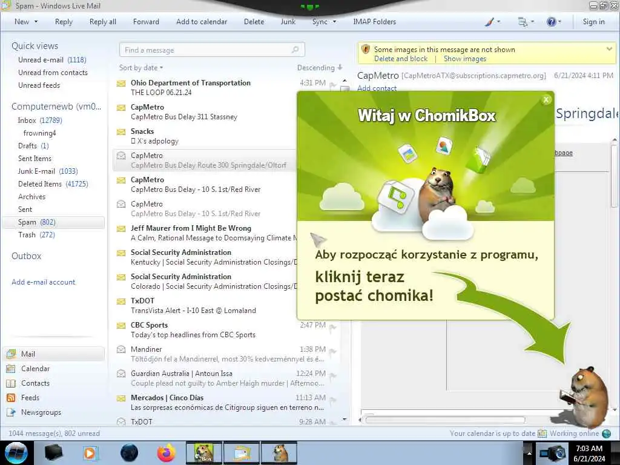Image resolution: width=620 pixels, height=465 pixels.
Task: Open ChomikBox taskbar button
Action: [x=204, y=453]
